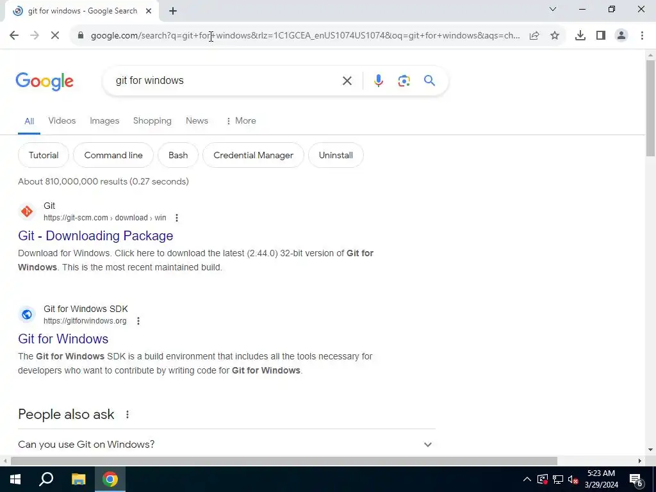The image size is (656, 492).
Task: Apply the Tutorial suggestion chip
Action: tap(44, 155)
